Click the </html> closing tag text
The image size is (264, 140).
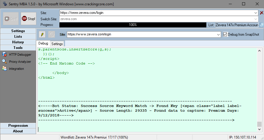pyautogui.click(x=46, y=78)
